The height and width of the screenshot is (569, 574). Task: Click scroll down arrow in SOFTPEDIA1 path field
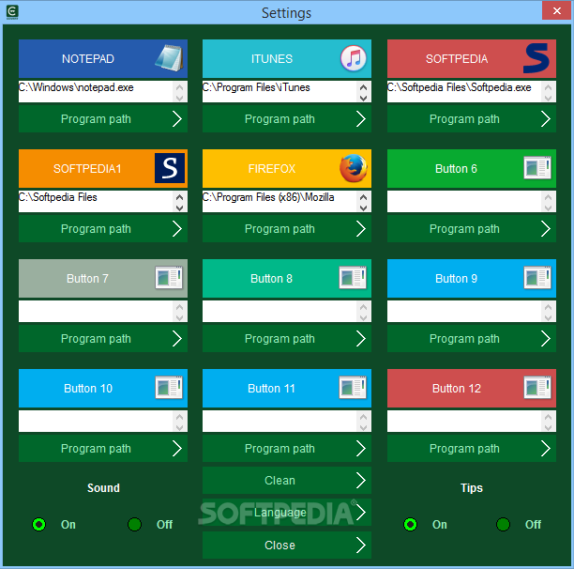tap(180, 208)
